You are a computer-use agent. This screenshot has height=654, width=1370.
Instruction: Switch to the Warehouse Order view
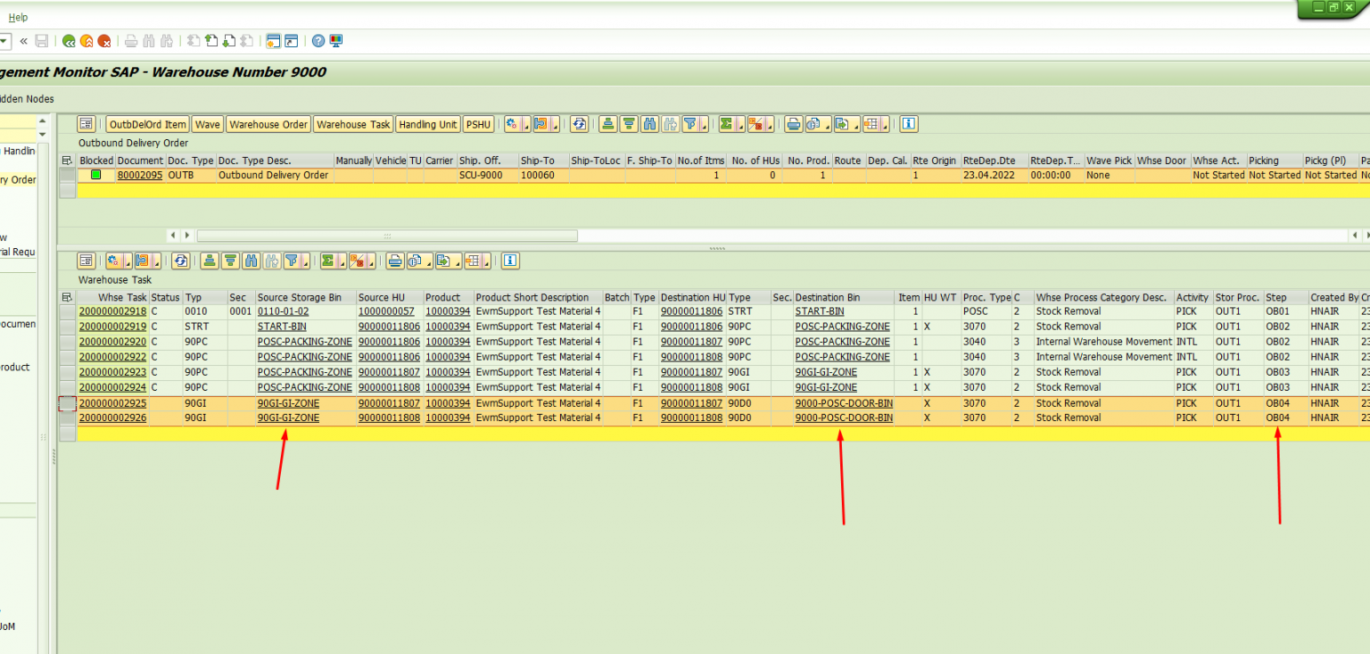click(x=268, y=124)
